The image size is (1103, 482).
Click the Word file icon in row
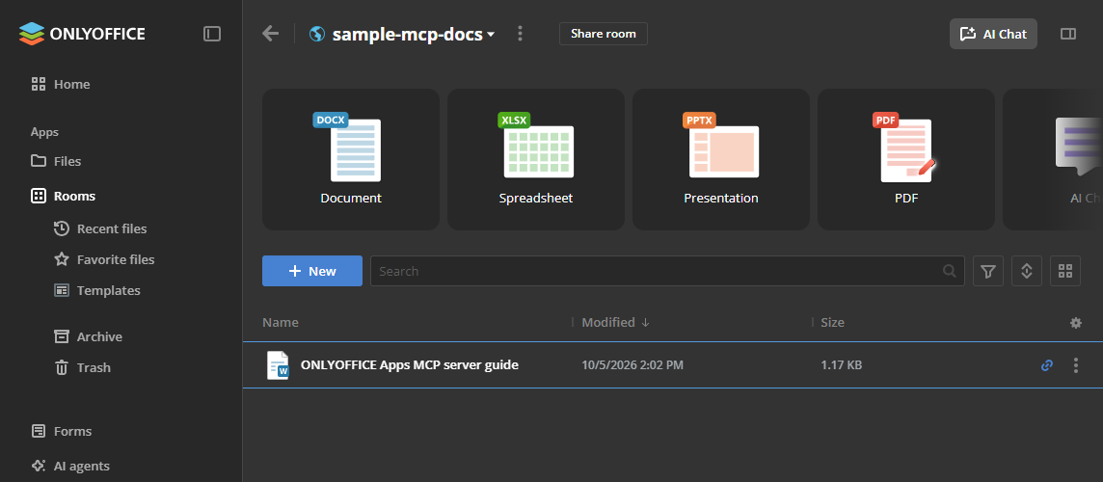point(278,365)
